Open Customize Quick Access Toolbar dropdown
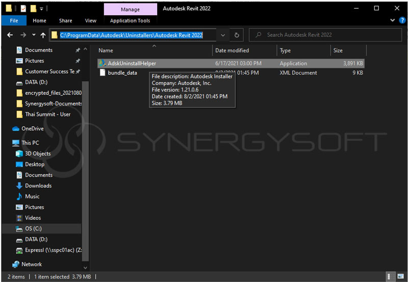Screen dimensions: 408x282 [41, 9]
